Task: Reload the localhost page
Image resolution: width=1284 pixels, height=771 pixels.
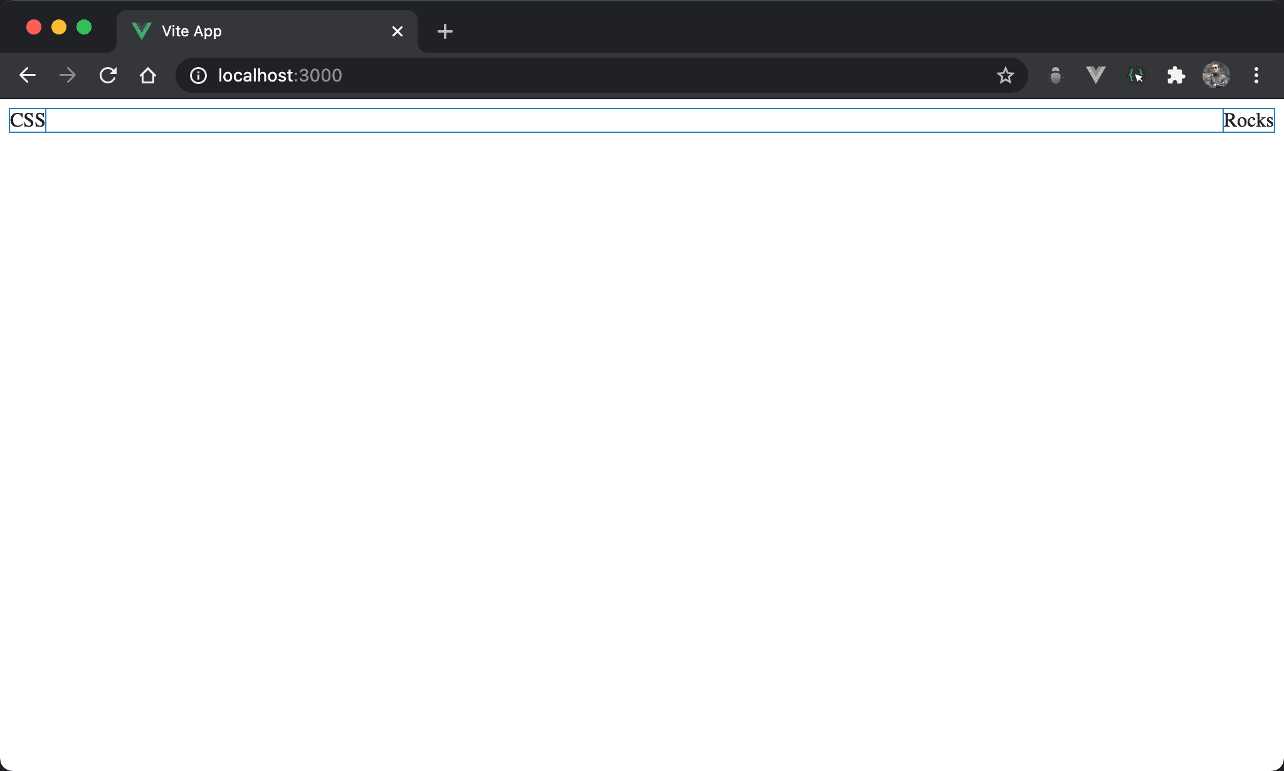Action: point(108,76)
